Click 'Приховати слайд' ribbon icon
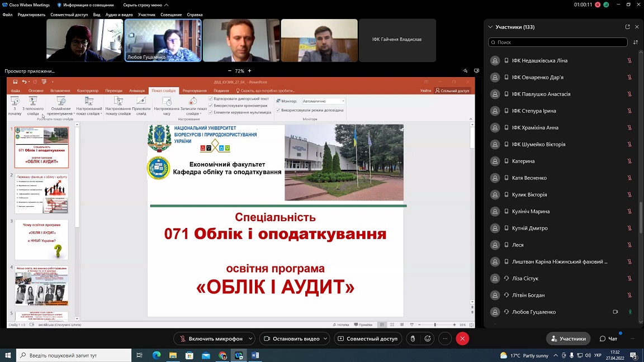644x362 pixels. pos(141,101)
